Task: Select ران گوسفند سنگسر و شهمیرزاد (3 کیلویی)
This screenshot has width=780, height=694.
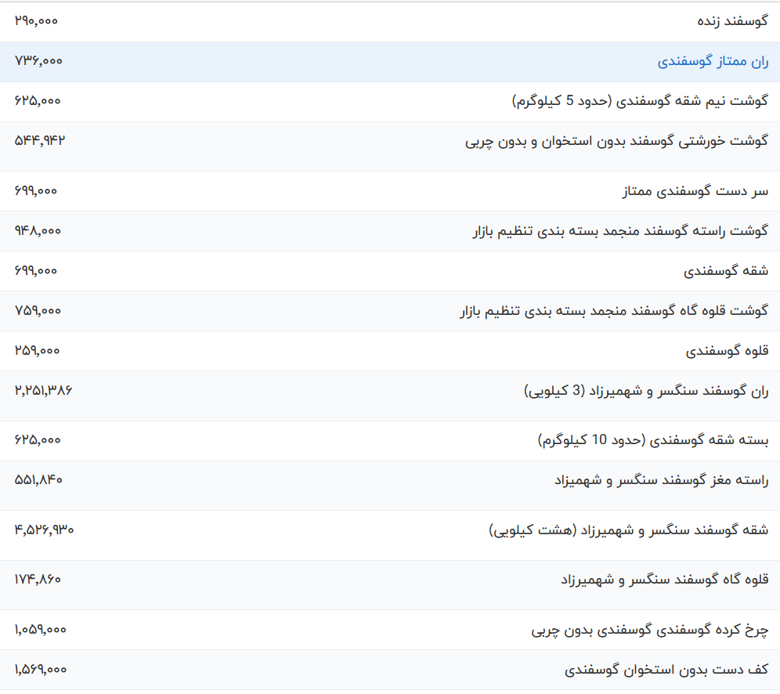Action: [x=646, y=391]
